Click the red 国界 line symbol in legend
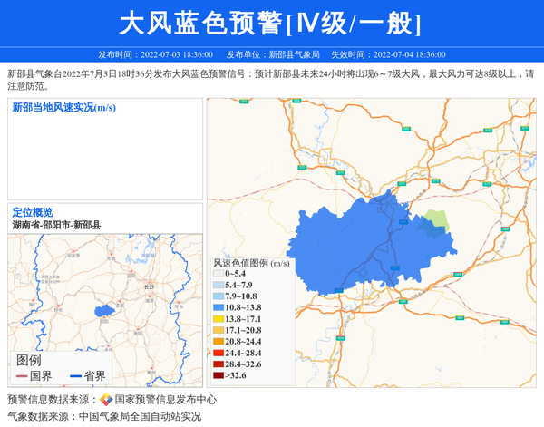Image resolution: width=544 pixels, height=427 pixels. (x=22, y=376)
